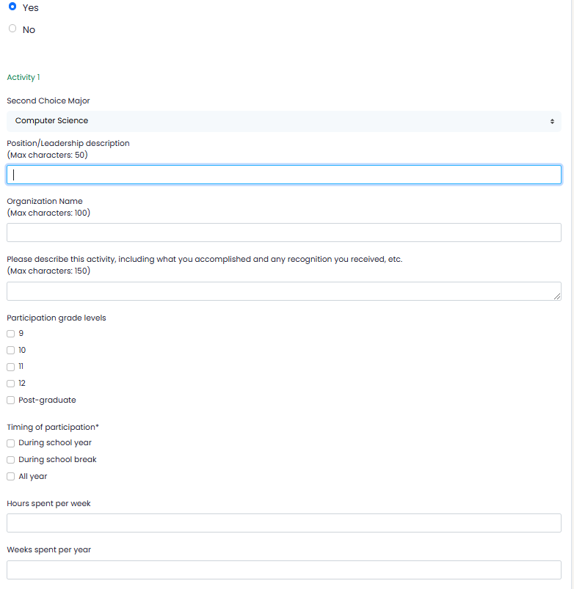Click the Timing of participation label
Screen dimensions: 574x589
click(53, 427)
